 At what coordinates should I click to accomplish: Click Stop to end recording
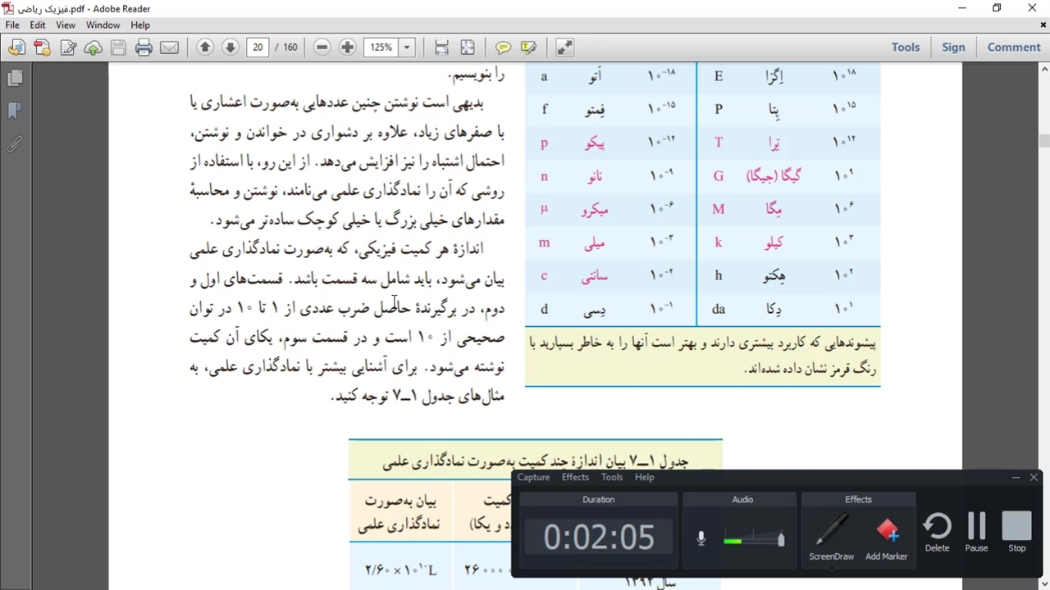coord(1016,533)
